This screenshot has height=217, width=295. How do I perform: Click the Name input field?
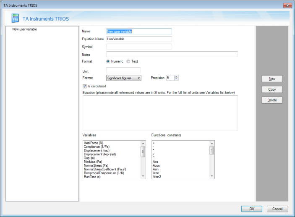pos(139,31)
